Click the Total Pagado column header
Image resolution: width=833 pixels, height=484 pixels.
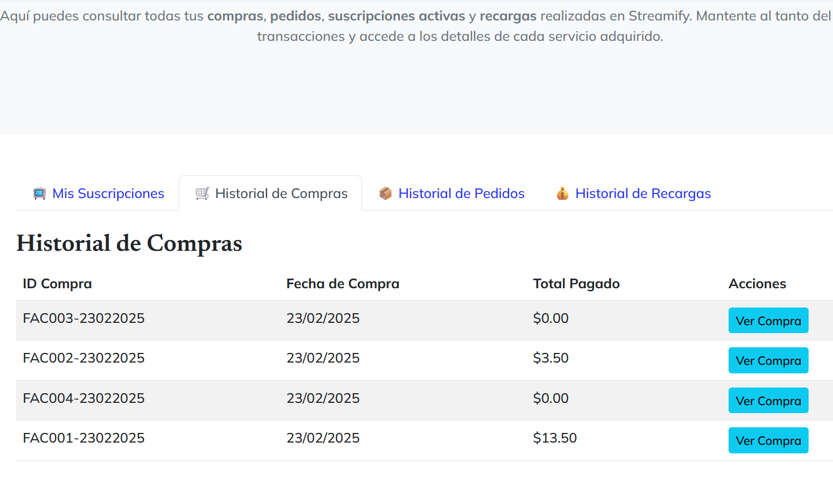pos(576,283)
